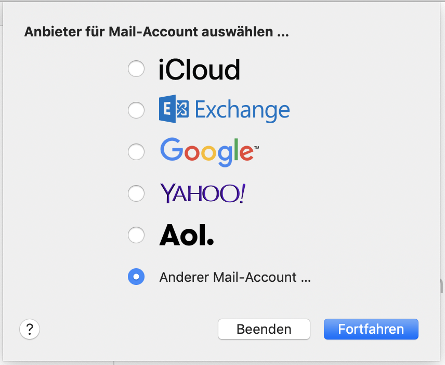This screenshot has width=445, height=365.
Task: Select the iCloud radio button
Action: click(136, 69)
